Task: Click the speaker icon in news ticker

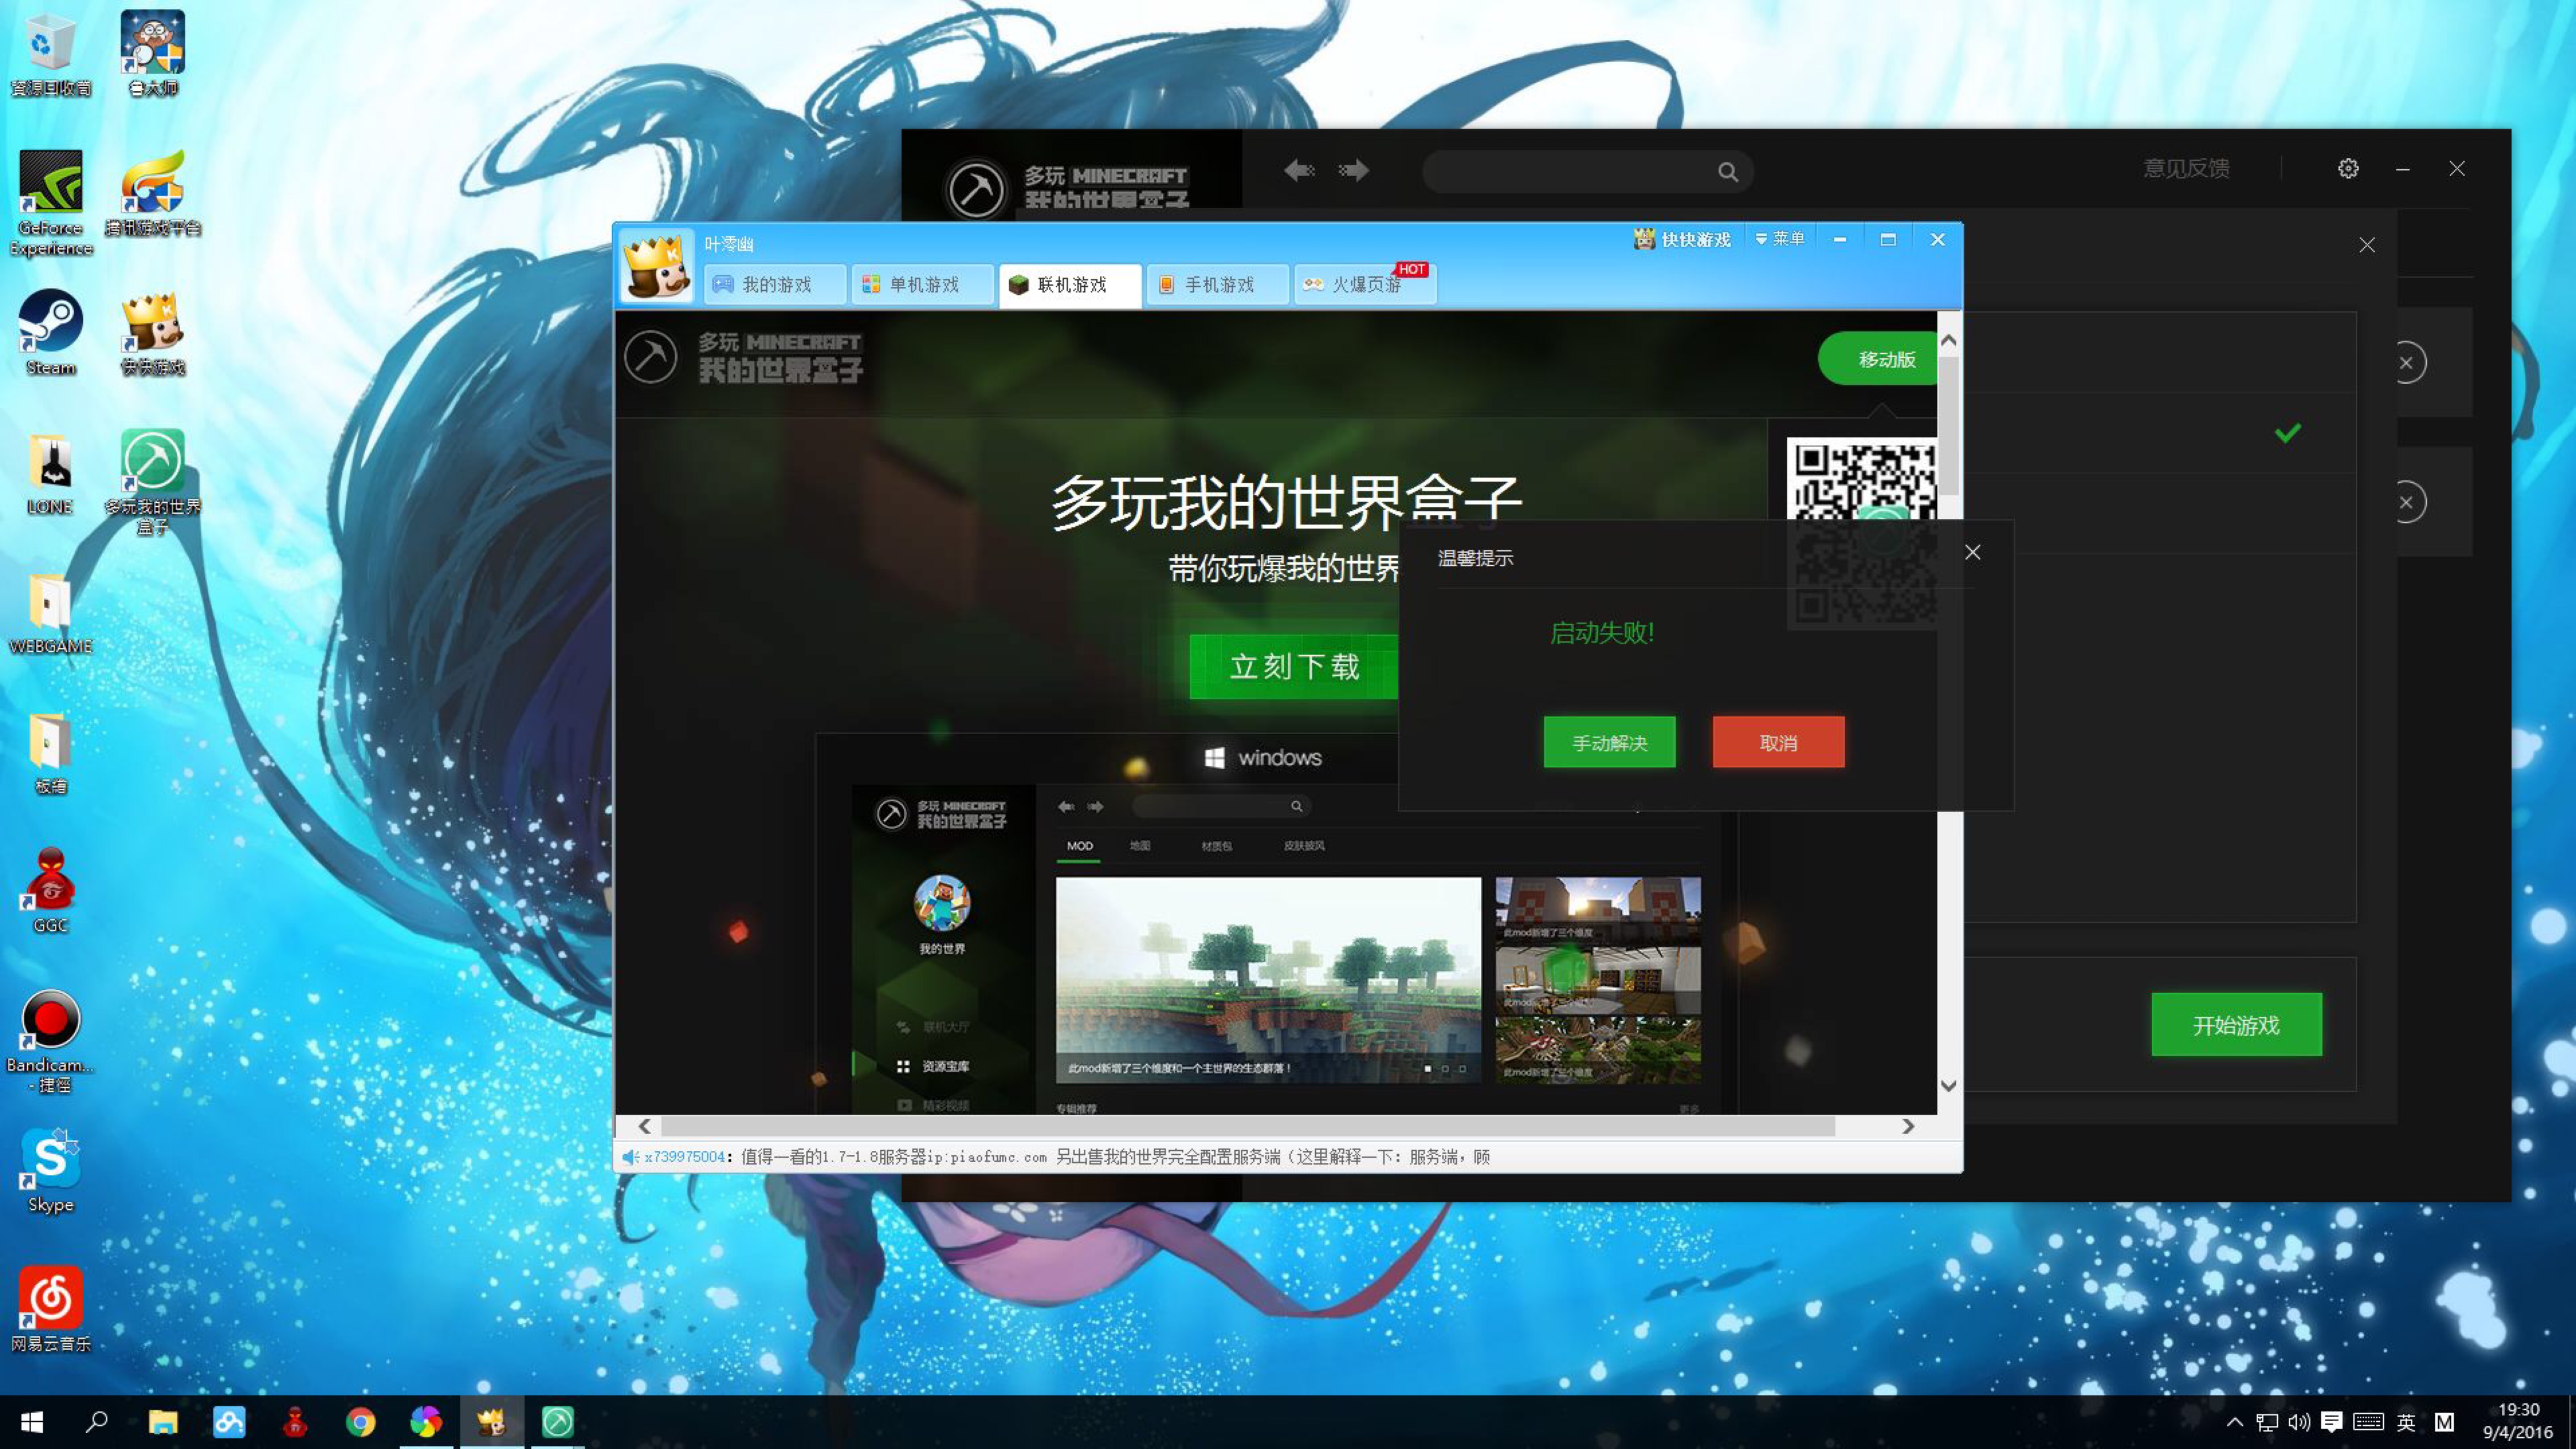Action: [x=630, y=1157]
